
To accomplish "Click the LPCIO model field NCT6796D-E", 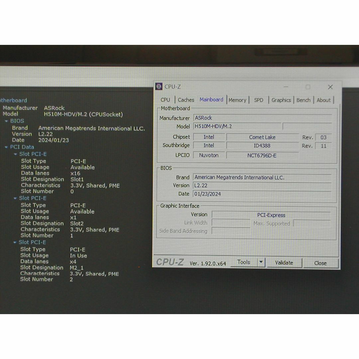I will pos(262,156).
